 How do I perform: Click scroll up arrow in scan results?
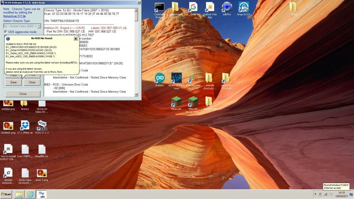136,10
